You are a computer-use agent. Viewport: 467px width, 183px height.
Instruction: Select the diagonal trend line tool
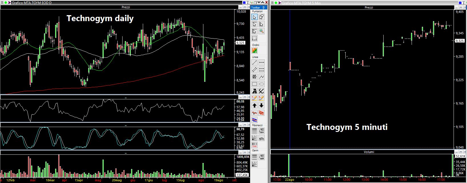(x=254, y=63)
